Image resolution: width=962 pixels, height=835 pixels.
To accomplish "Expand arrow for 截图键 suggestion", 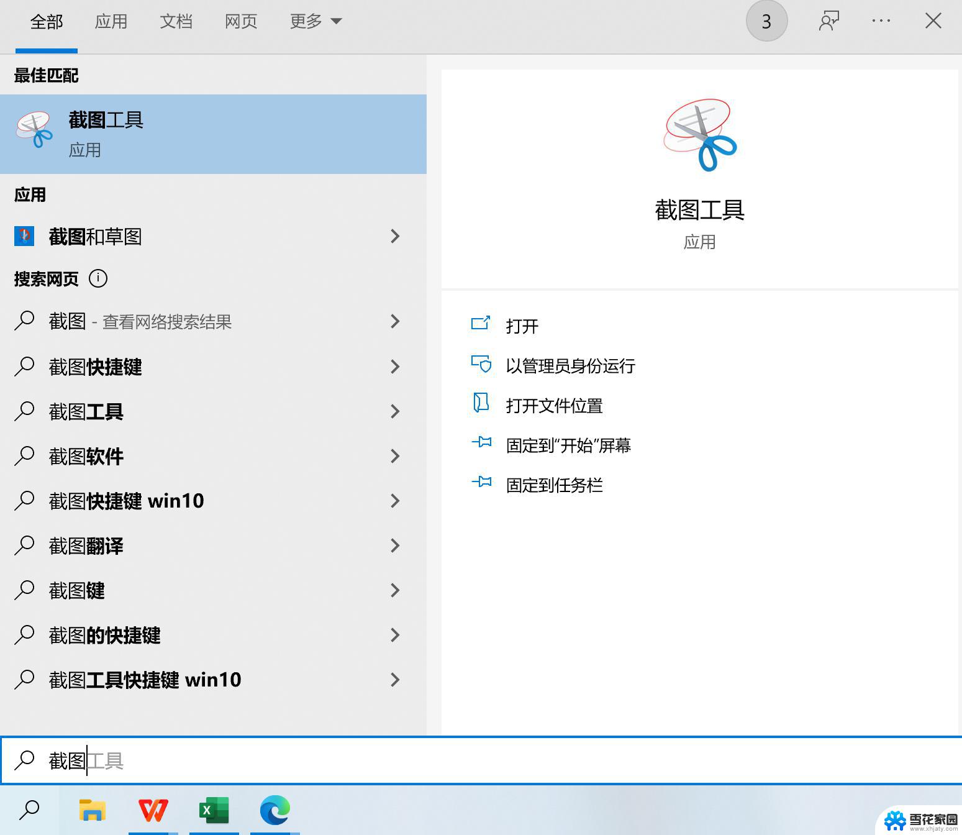I will pos(395,590).
